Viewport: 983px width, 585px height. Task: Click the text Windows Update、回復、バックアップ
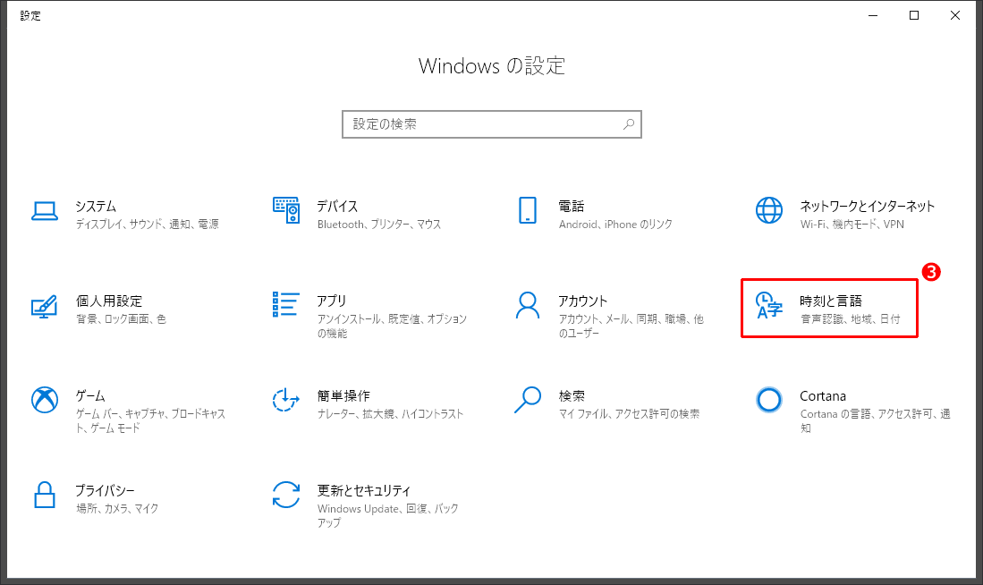pos(388,515)
